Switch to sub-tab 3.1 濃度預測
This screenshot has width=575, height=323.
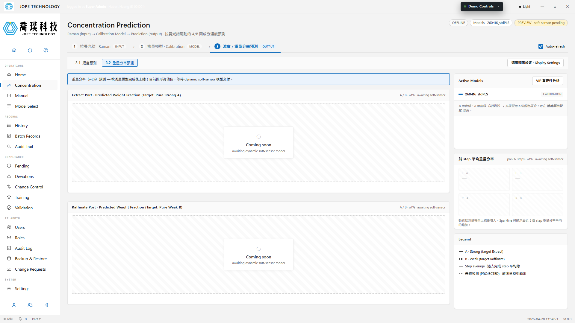coord(86,63)
